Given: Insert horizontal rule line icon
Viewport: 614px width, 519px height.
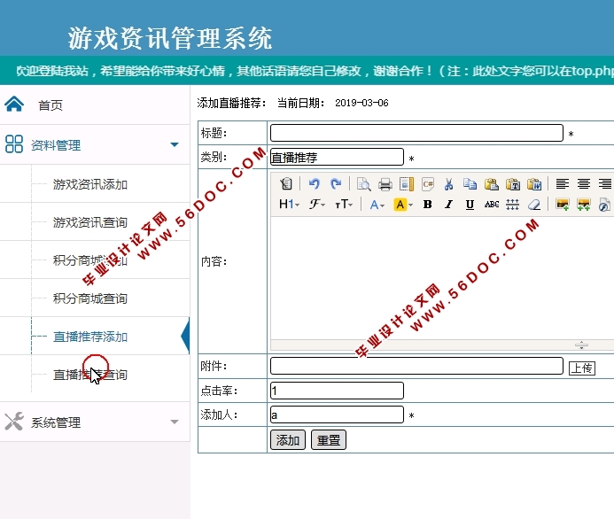Looking at the screenshot, I should (513, 205).
